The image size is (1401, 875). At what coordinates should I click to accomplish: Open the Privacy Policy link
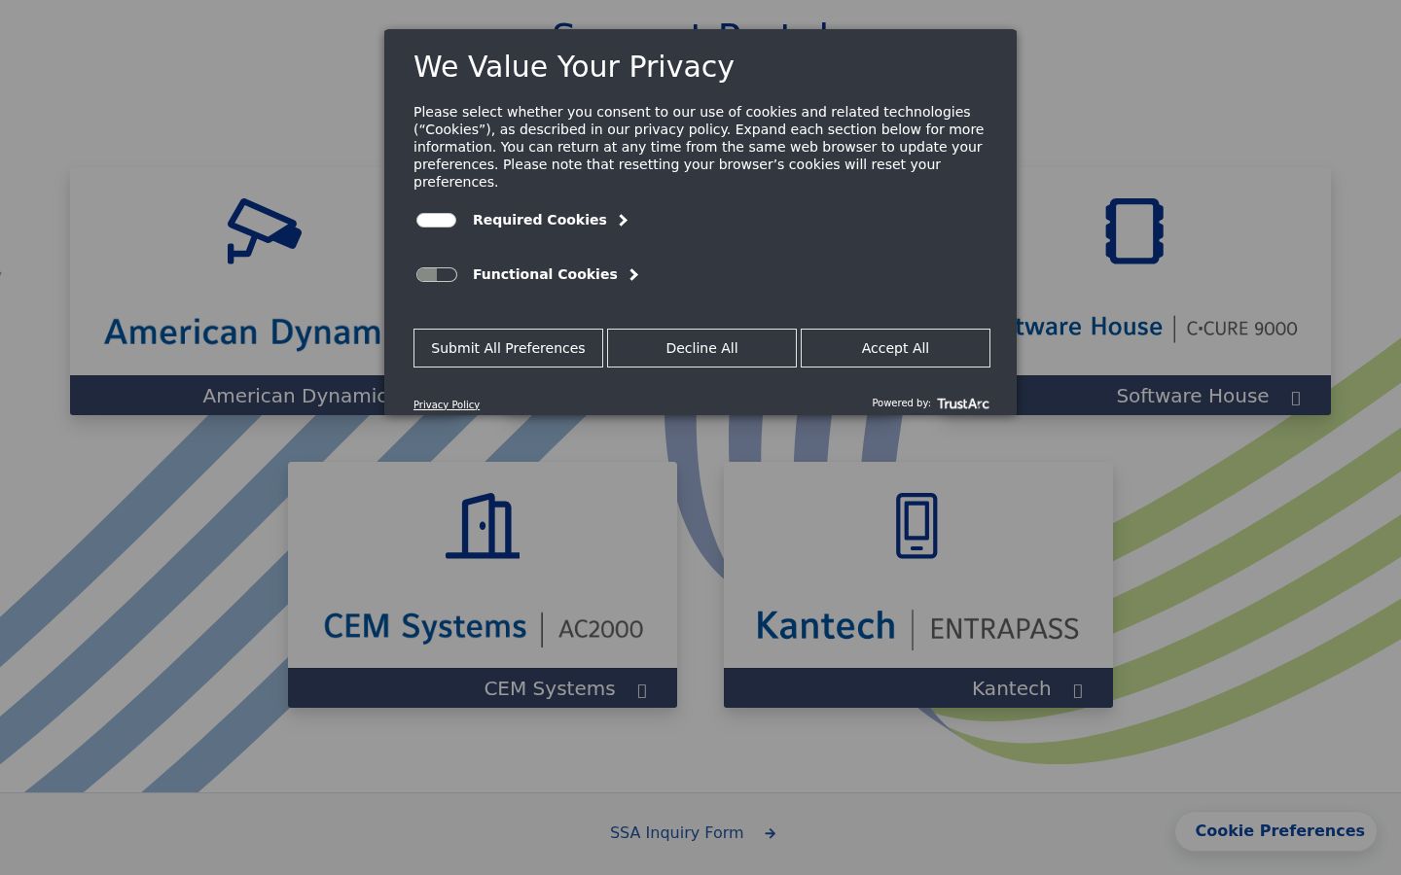point(447,404)
